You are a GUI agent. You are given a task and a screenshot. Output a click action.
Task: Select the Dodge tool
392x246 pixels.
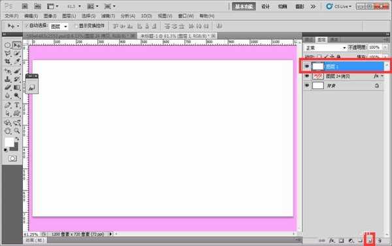[17, 96]
